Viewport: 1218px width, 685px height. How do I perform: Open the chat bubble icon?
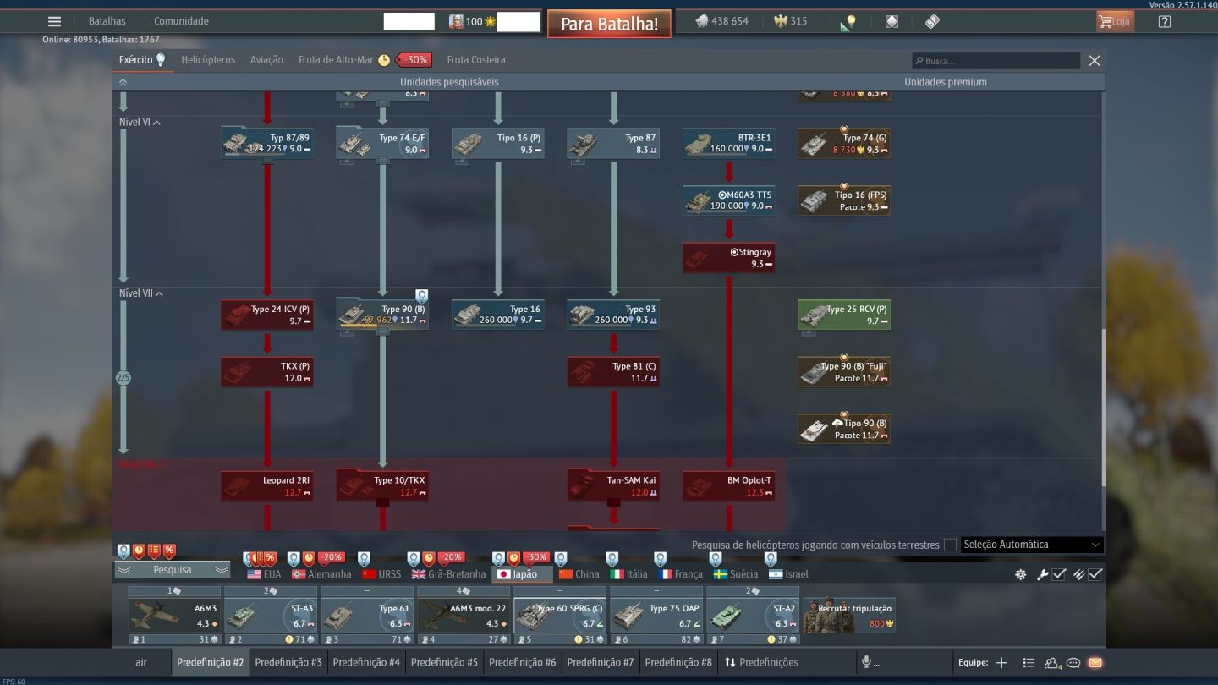click(1073, 662)
